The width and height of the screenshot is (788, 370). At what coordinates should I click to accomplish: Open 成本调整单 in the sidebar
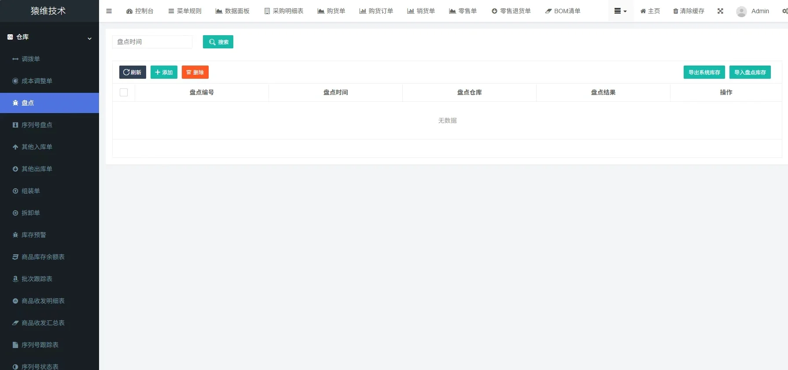pyautogui.click(x=49, y=81)
